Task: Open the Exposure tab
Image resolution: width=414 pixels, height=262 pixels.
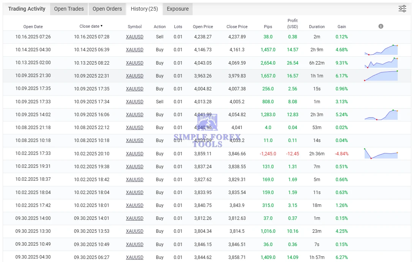Action: 177,9
